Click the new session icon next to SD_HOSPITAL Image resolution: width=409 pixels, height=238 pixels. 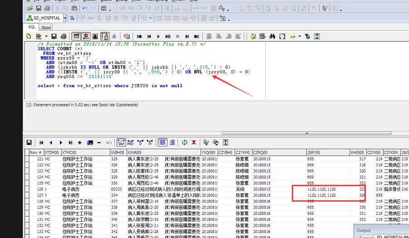[x=72, y=18]
